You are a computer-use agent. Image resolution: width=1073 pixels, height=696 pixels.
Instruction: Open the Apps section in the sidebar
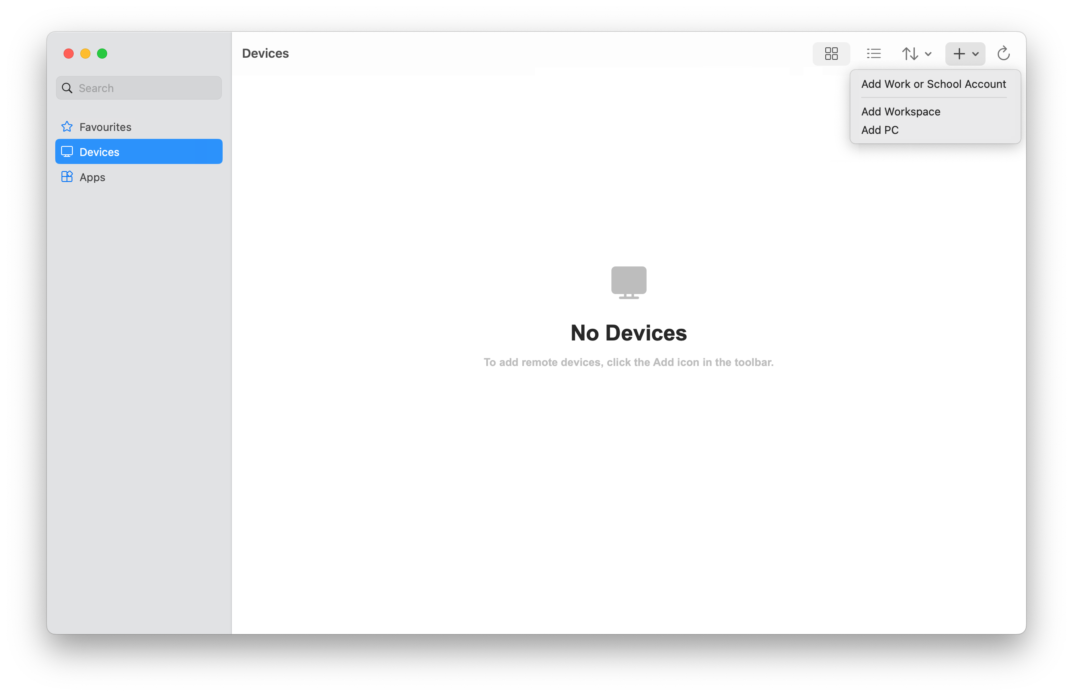[x=92, y=177]
